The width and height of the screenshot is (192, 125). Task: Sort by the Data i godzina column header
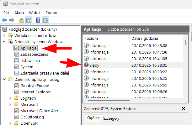point(156,39)
